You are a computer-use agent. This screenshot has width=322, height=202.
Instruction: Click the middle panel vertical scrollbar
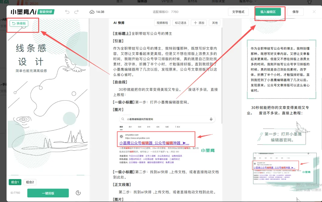(x=222, y=76)
